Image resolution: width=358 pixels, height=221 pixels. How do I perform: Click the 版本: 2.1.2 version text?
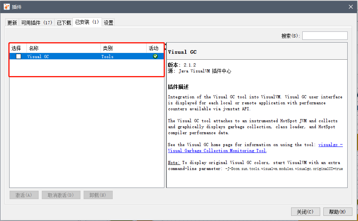click(182, 65)
